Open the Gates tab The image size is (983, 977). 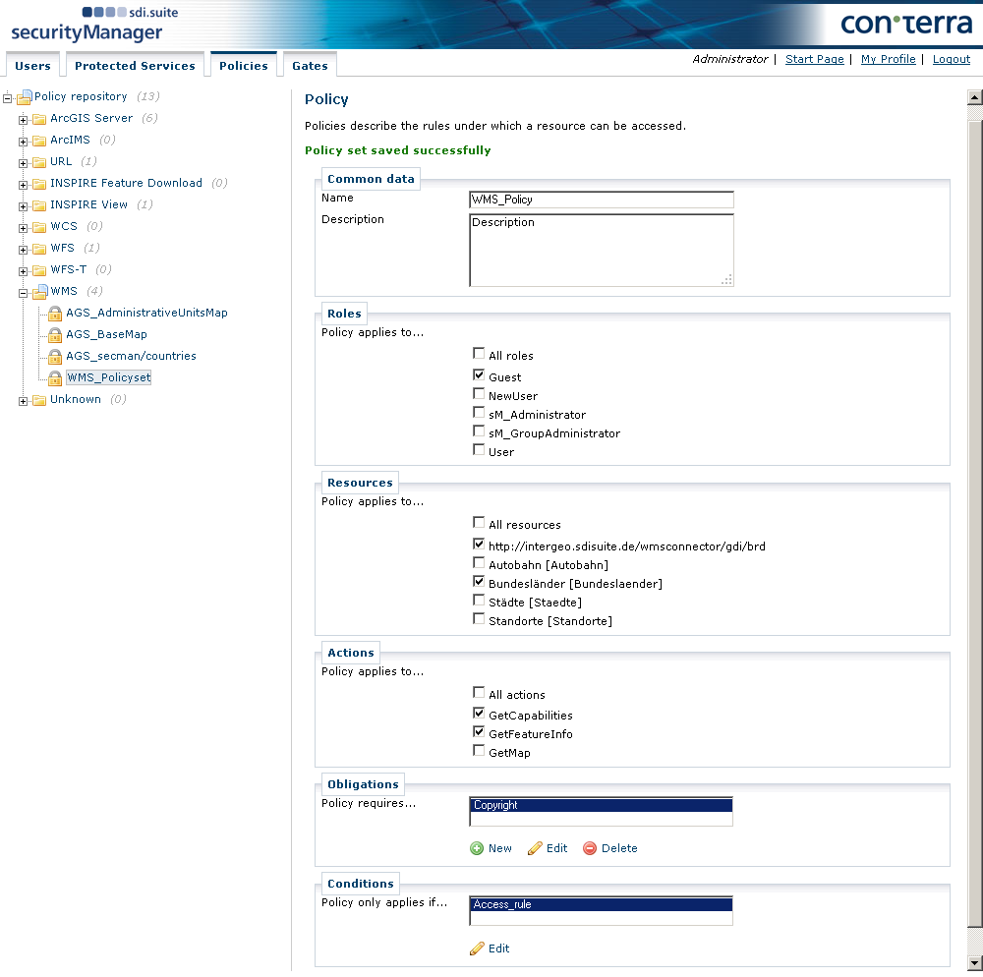coord(309,65)
